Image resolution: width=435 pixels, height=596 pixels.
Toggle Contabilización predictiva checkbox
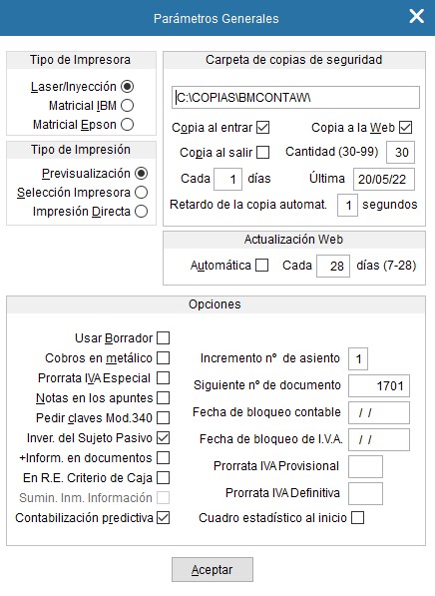pos(164,518)
